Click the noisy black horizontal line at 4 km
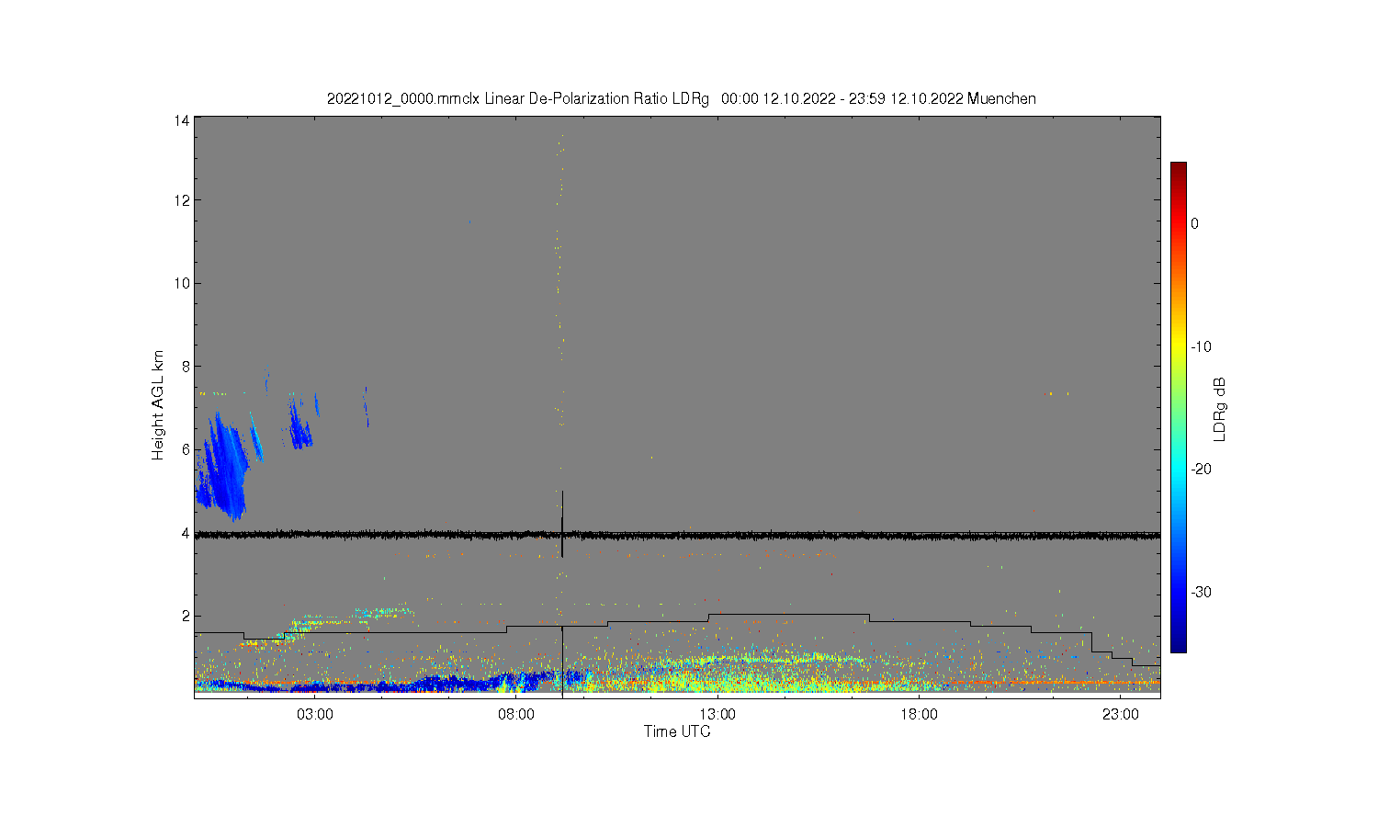 (x=677, y=535)
